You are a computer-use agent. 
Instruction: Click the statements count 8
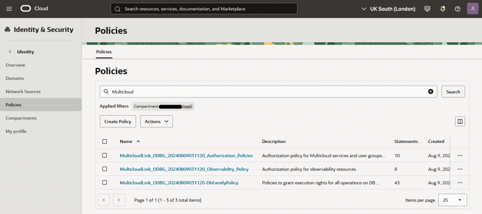point(395,169)
